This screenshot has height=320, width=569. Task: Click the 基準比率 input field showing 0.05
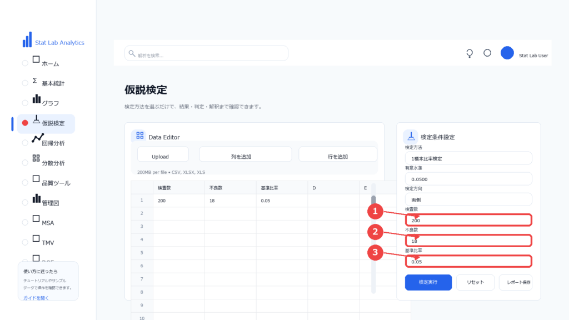(x=468, y=261)
